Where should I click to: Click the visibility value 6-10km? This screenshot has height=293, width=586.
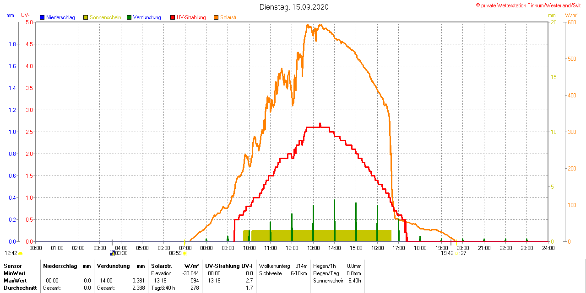point(299,273)
